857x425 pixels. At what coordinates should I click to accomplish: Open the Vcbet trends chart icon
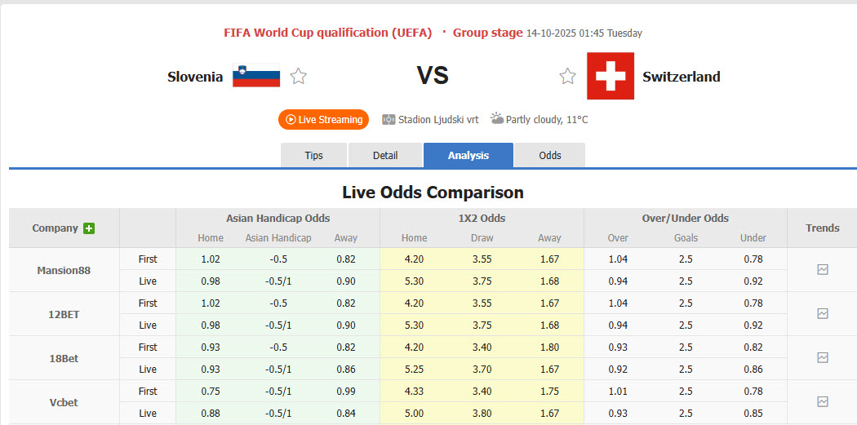point(823,401)
